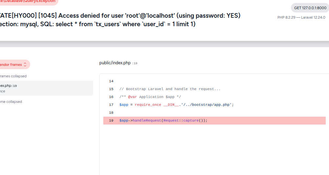Click line number 17 in the code gutter
This screenshot has height=175, width=329.
click(111, 105)
